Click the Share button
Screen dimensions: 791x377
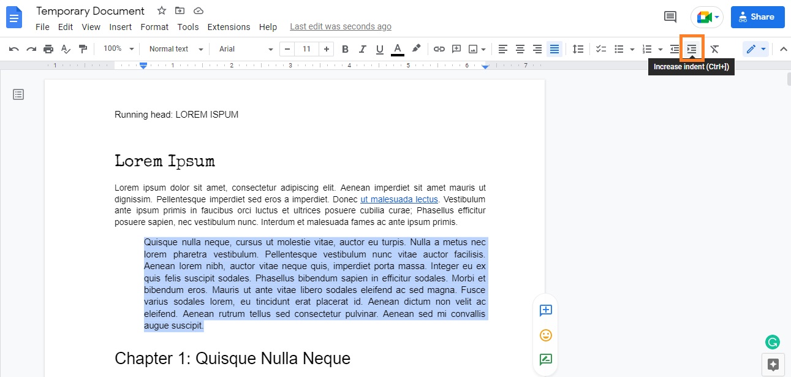(757, 17)
